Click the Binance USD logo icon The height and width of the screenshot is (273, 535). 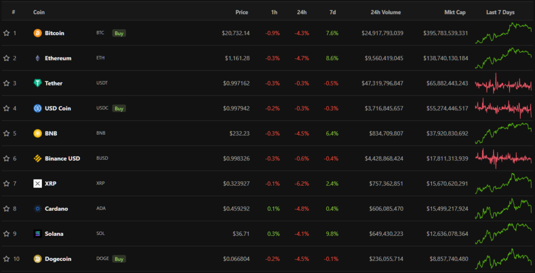(x=38, y=159)
